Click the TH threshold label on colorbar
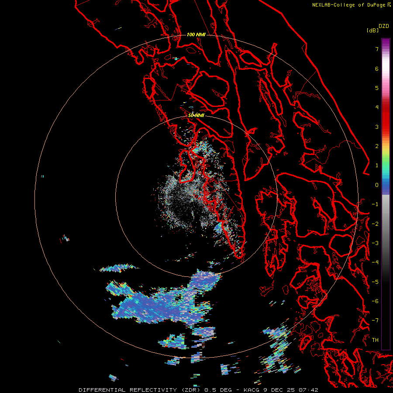 [375, 340]
